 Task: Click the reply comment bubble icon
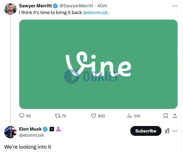click(22, 116)
